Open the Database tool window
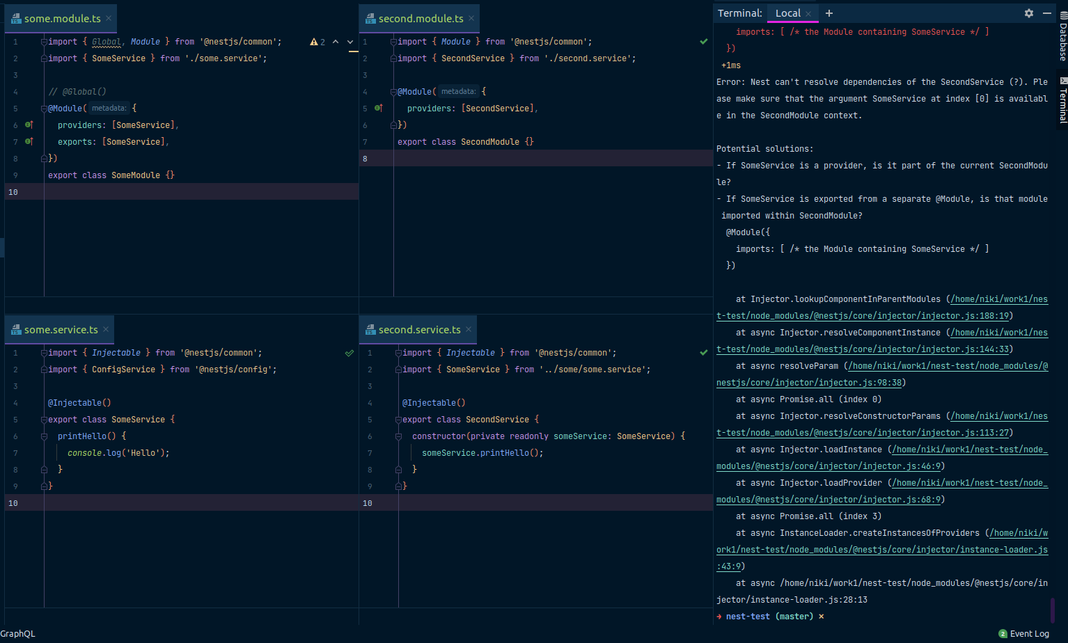 click(1062, 36)
